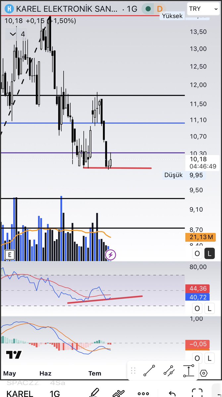The image size is (222, 397).
Task: Tap the undo arrow icon
Action: click(x=172, y=394)
